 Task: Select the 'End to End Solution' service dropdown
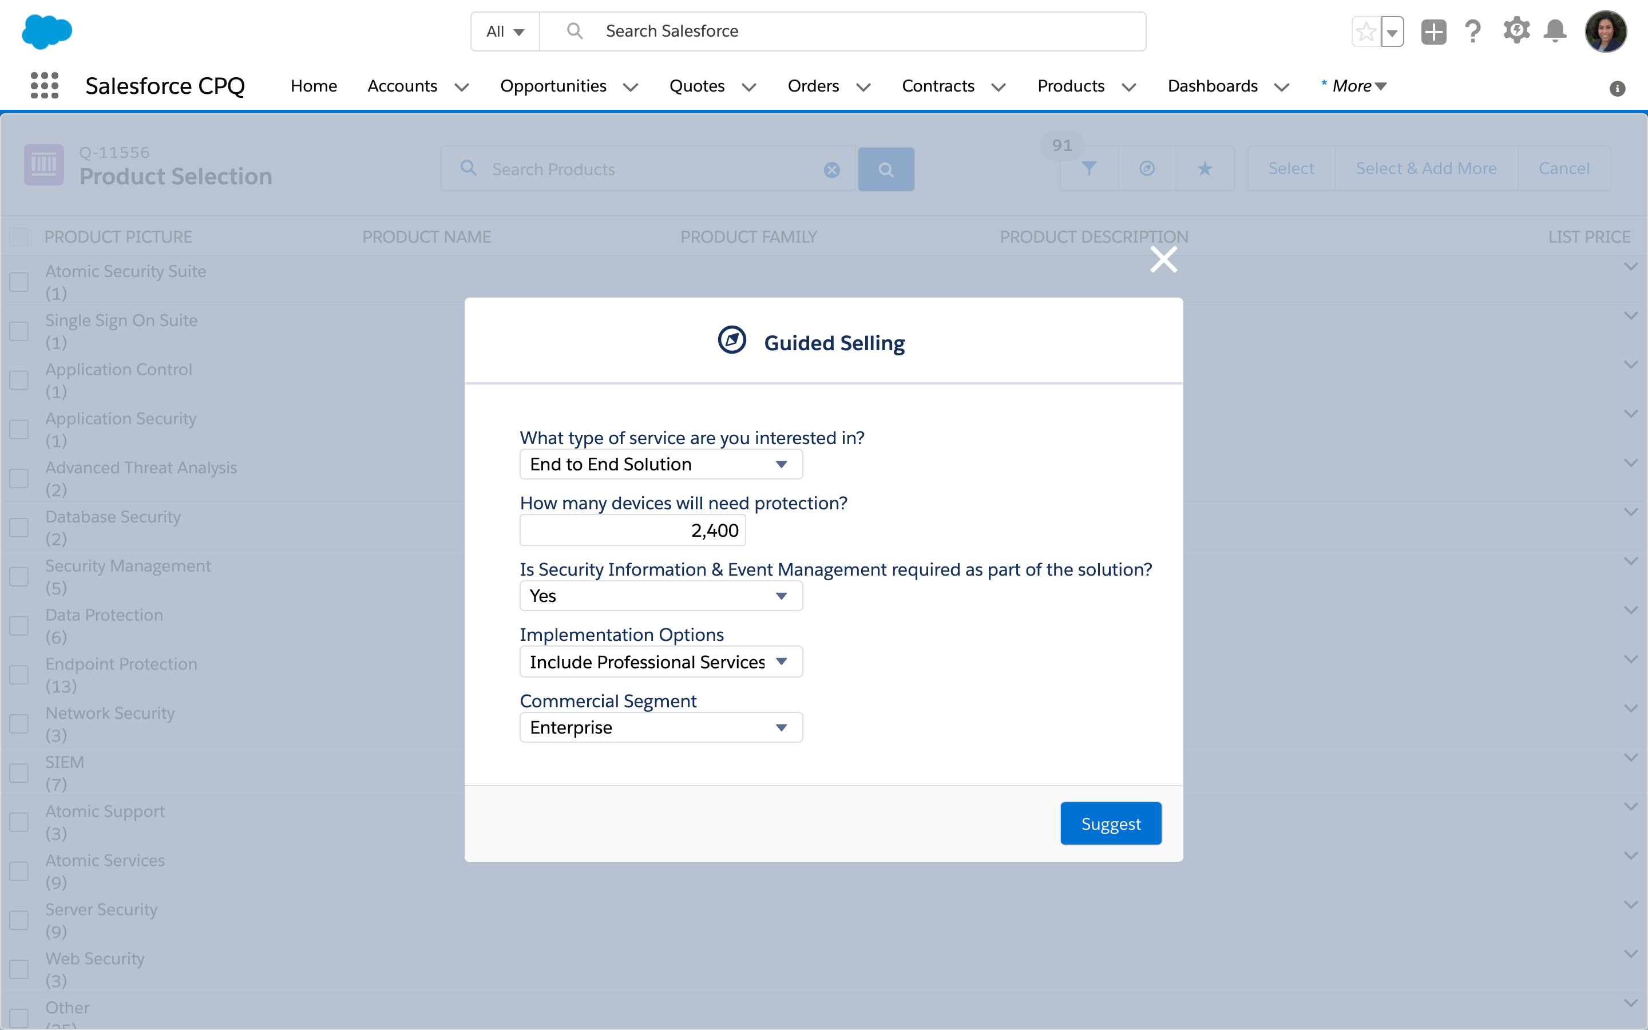(659, 464)
